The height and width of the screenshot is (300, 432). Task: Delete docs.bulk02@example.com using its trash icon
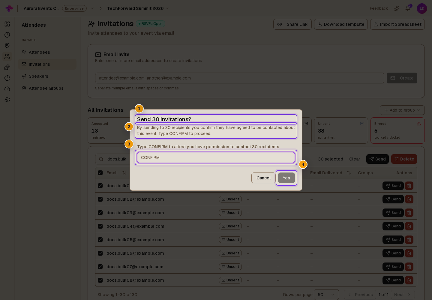point(409,199)
